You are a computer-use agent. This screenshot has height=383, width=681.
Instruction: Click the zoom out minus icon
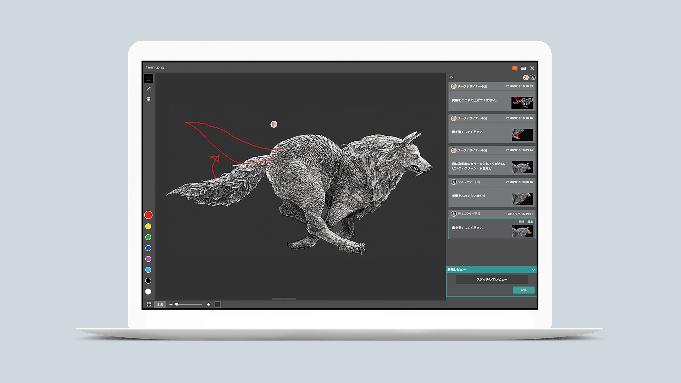tap(171, 304)
